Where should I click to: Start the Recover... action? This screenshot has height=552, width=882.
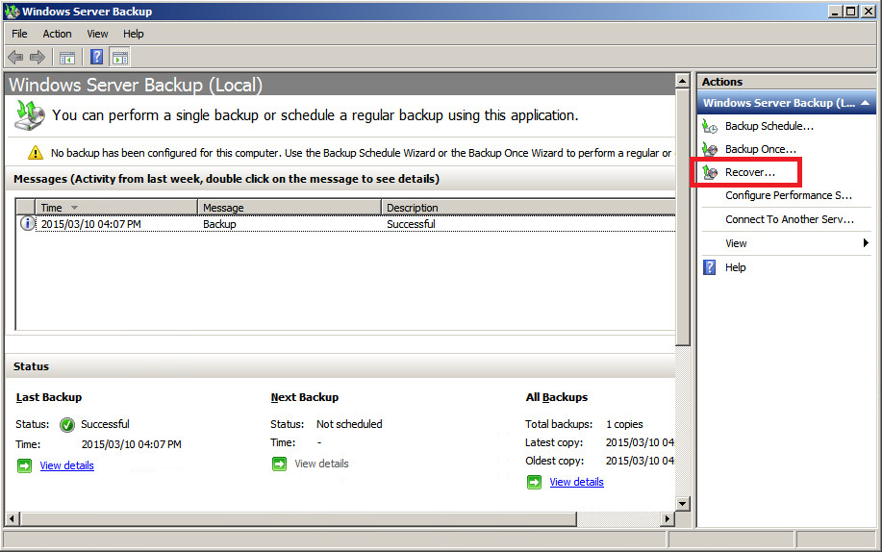(750, 172)
